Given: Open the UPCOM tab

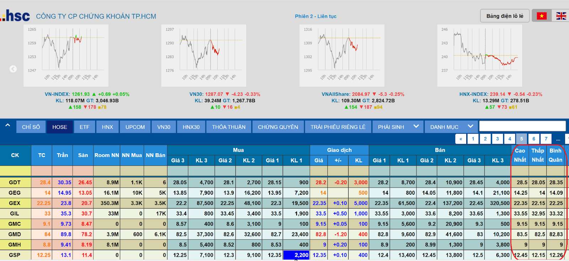Looking at the screenshot, I should [135, 127].
